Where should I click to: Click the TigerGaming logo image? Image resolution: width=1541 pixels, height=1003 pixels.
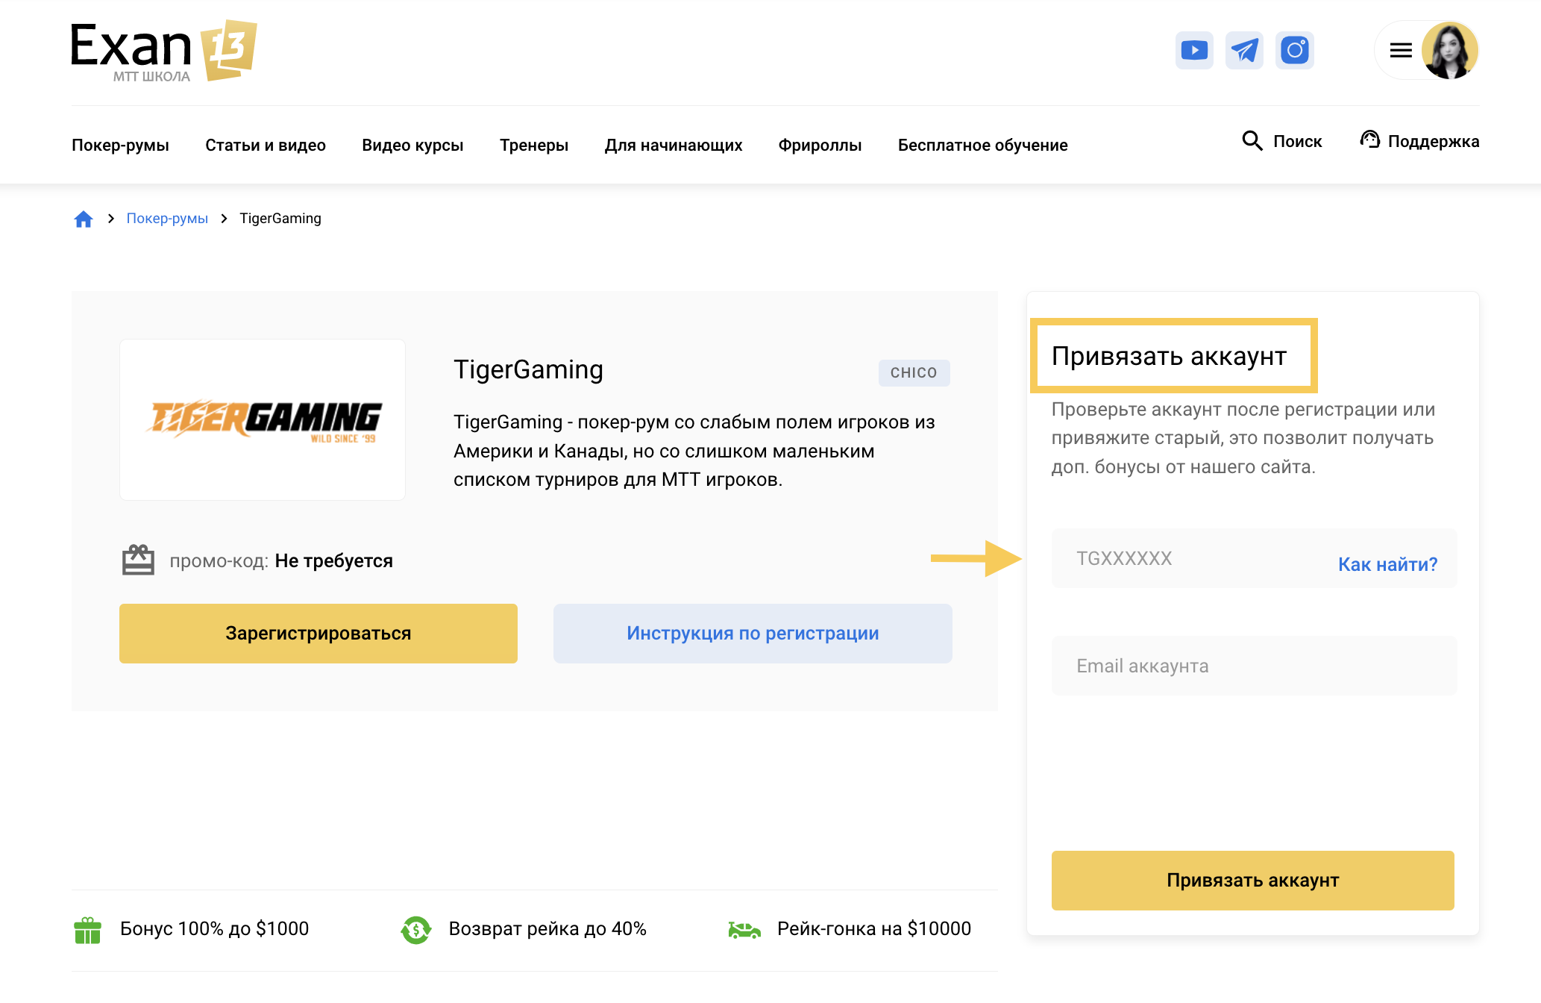263,419
